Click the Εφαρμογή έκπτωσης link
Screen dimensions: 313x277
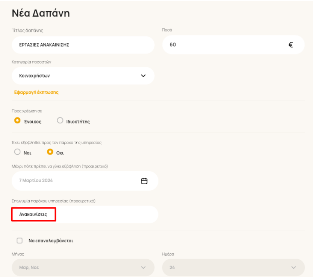[36, 92]
